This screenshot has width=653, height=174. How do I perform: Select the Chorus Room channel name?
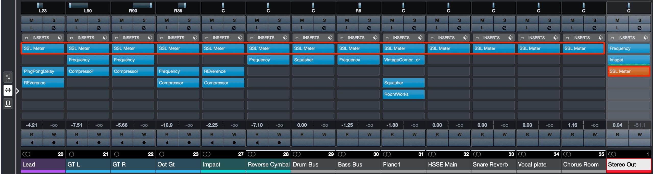click(x=584, y=165)
